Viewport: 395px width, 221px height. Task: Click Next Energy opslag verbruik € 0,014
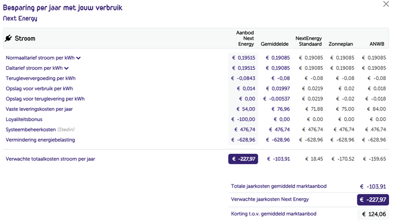[246, 89]
